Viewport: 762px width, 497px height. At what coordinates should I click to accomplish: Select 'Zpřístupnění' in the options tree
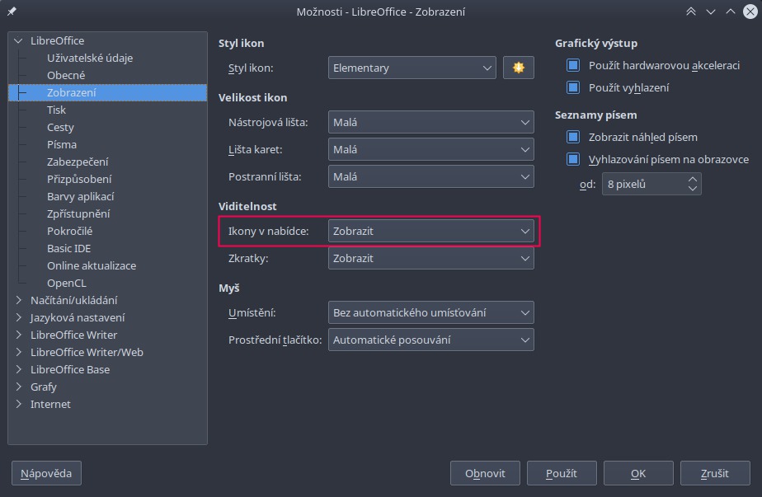click(x=78, y=213)
